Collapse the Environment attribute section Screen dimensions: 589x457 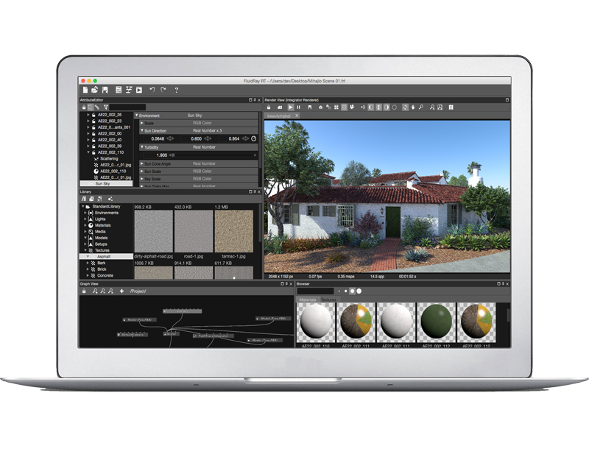click(137, 116)
